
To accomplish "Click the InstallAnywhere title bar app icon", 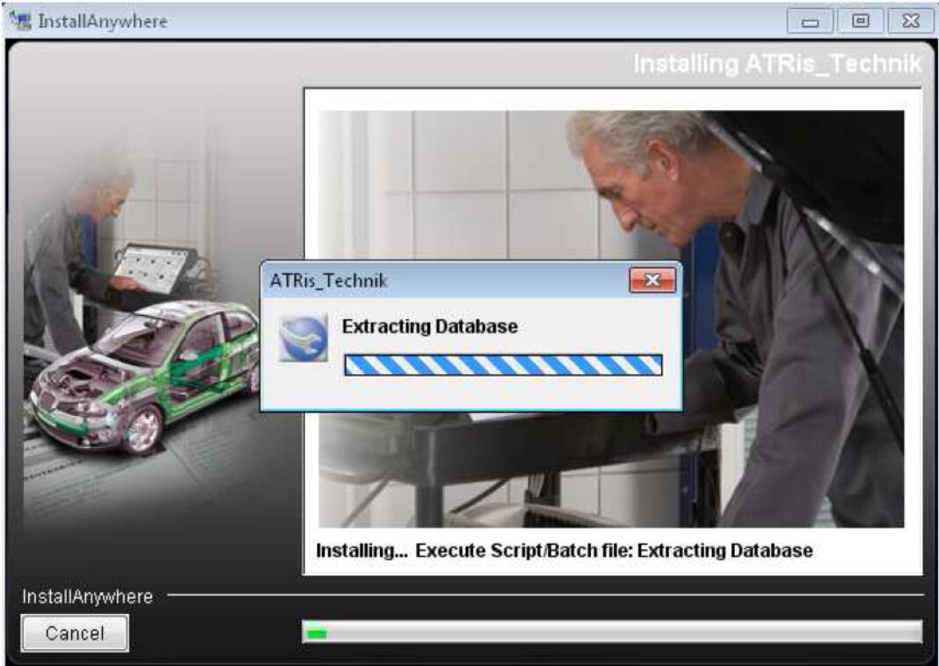I will click(20, 21).
